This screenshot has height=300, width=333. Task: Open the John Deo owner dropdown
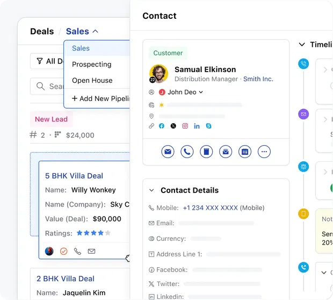pos(201,92)
